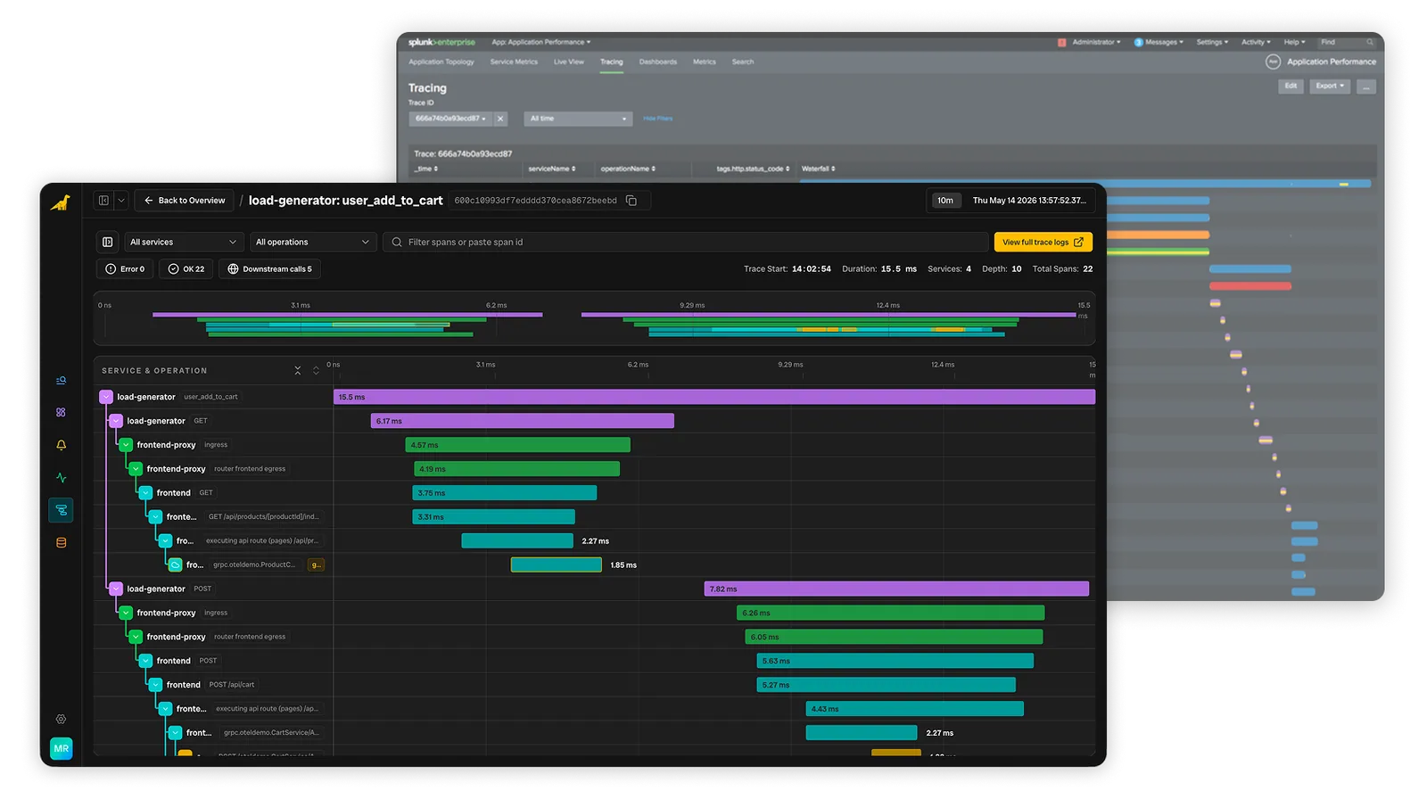This screenshot has height=799, width=1427.
Task: Collapse the root load-generator user_add_to_cart span
Action: 106,397
